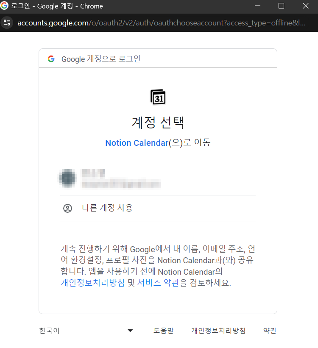Image resolution: width=318 pixels, height=348 pixels.
Task: Click the Google logo in sign-in header
Action: pos(51,59)
